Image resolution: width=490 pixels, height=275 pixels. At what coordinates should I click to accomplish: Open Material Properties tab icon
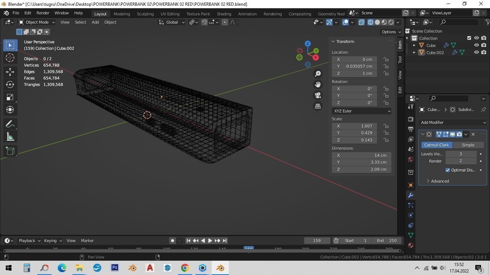coord(411,245)
